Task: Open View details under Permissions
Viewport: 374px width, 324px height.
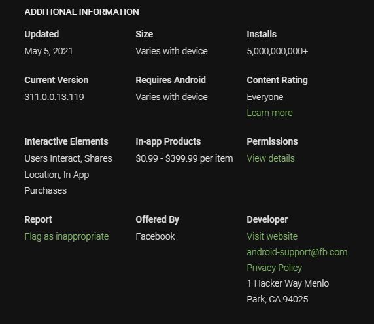Action: 271,158
